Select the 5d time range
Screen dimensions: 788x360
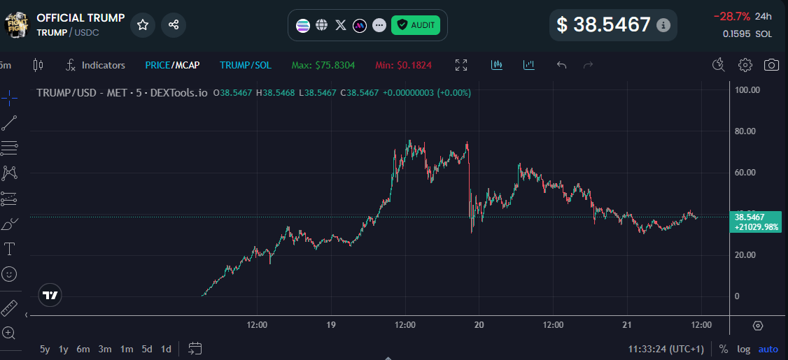pos(147,349)
